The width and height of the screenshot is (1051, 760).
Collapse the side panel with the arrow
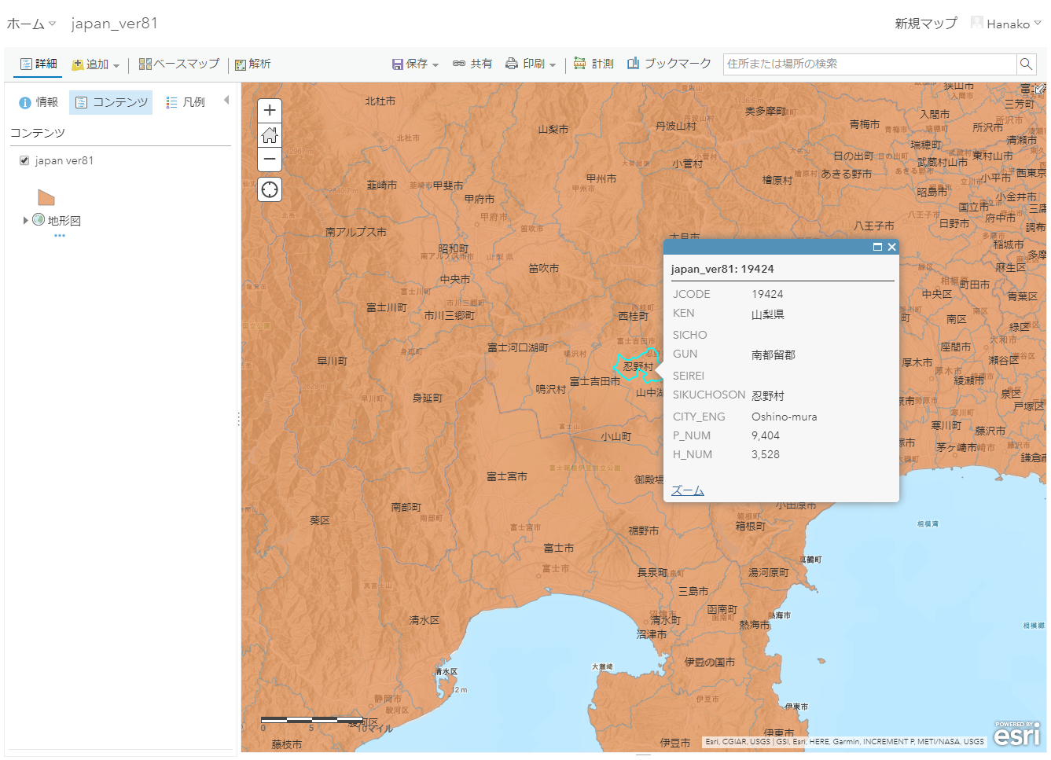pos(226,100)
